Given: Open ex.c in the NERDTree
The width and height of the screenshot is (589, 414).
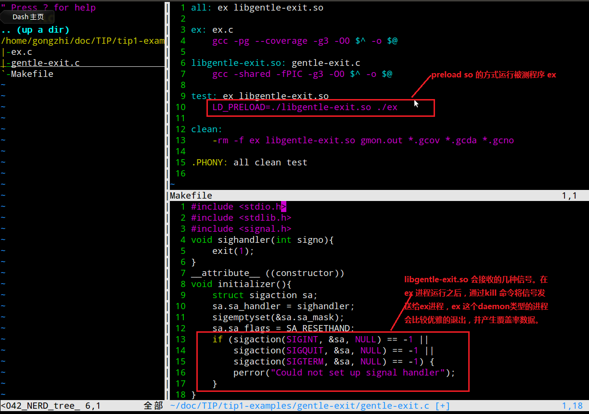Looking at the screenshot, I should [21, 52].
